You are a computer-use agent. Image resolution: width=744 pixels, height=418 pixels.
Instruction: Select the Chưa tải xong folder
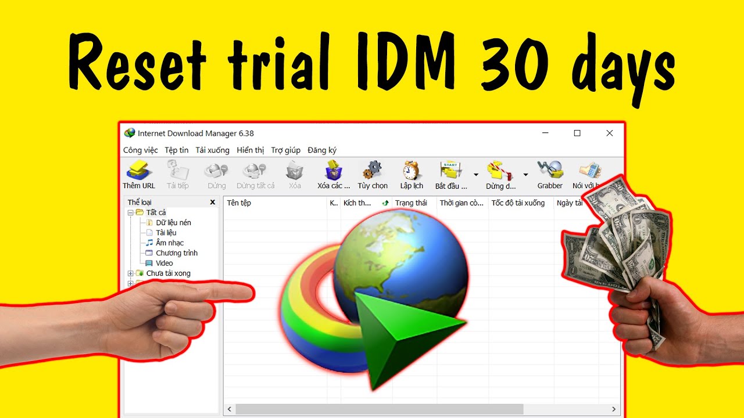168,273
